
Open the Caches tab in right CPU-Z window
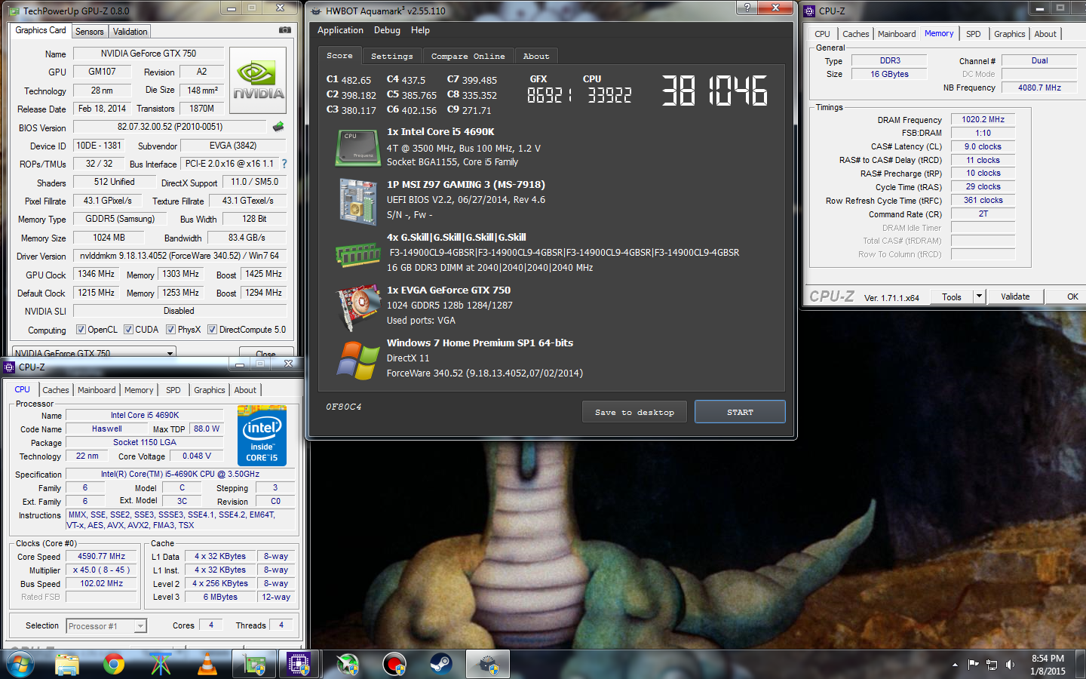pyautogui.click(x=855, y=34)
